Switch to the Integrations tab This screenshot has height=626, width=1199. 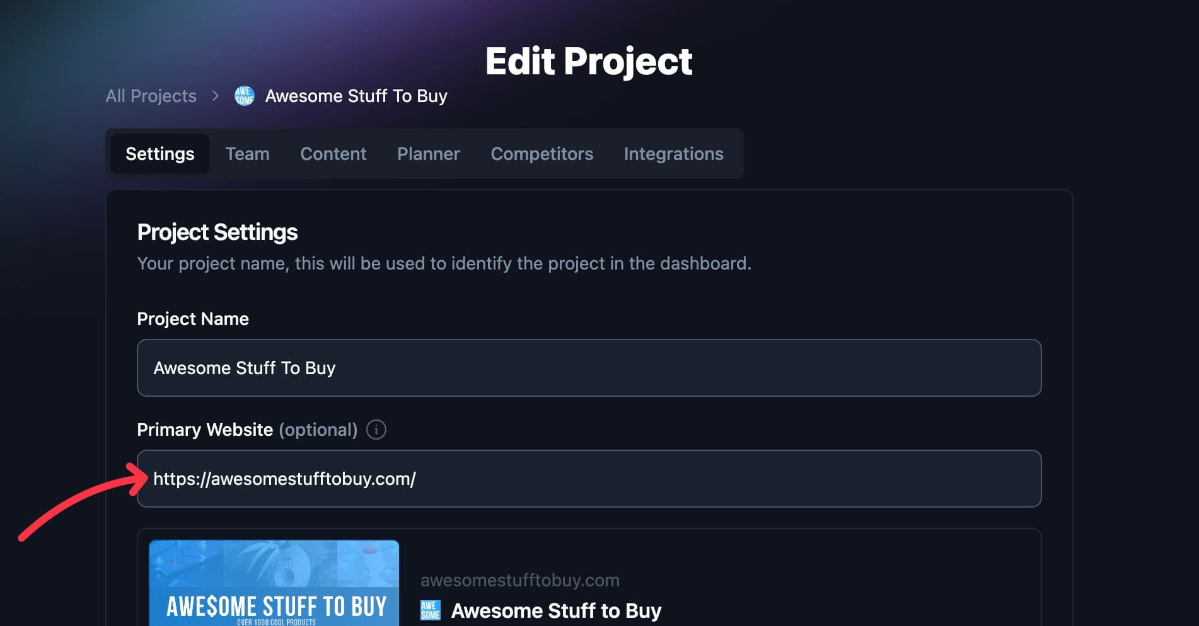(x=673, y=153)
